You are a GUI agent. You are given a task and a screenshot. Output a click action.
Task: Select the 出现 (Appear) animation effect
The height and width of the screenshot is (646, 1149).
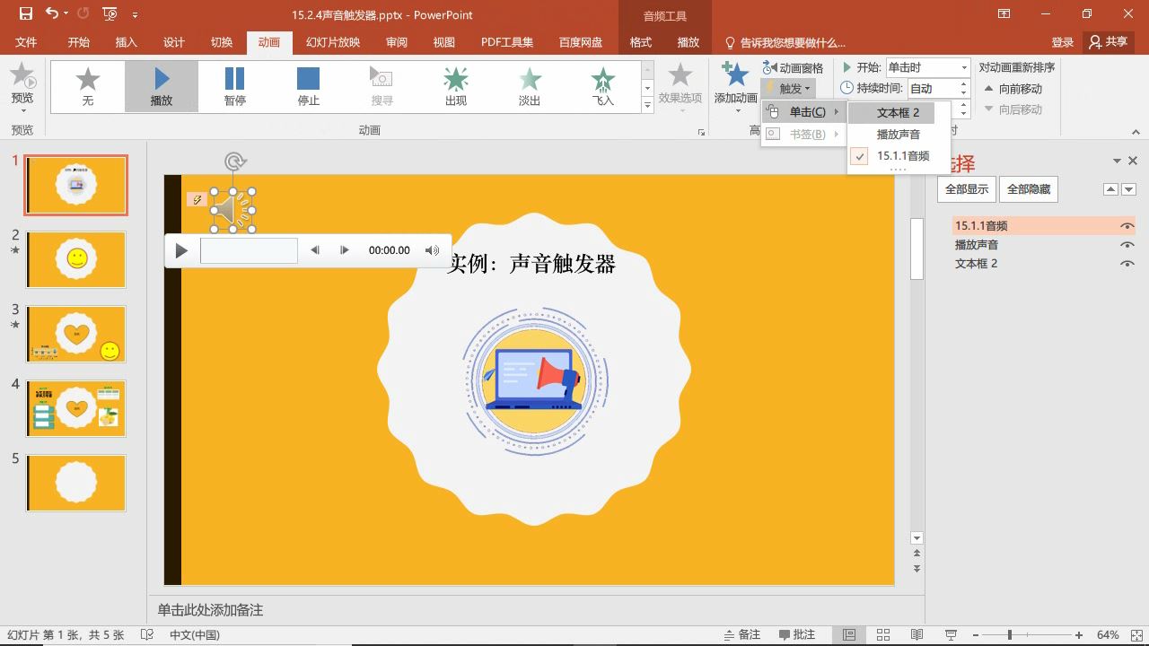click(x=455, y=86)
